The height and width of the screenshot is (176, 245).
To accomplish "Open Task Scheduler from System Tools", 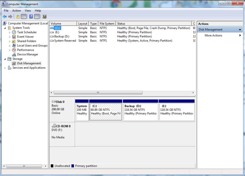I will [25, 32].
